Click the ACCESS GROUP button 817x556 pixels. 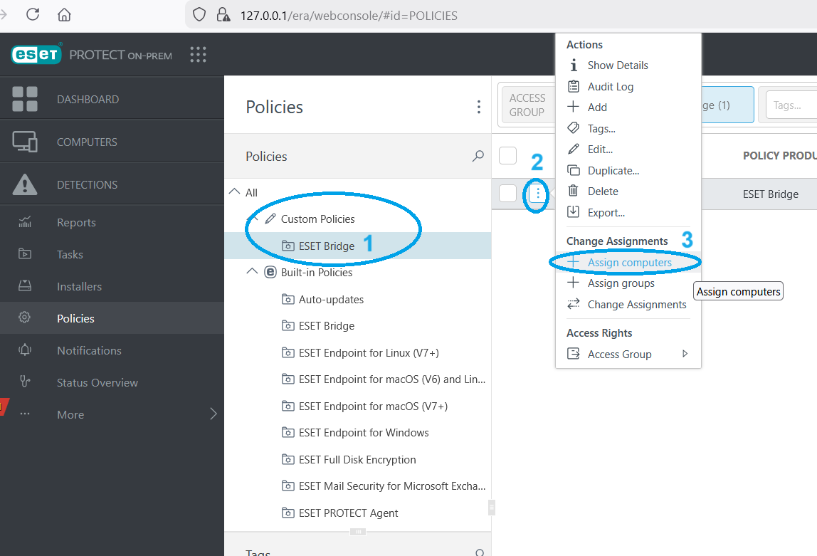pos(527,104)
